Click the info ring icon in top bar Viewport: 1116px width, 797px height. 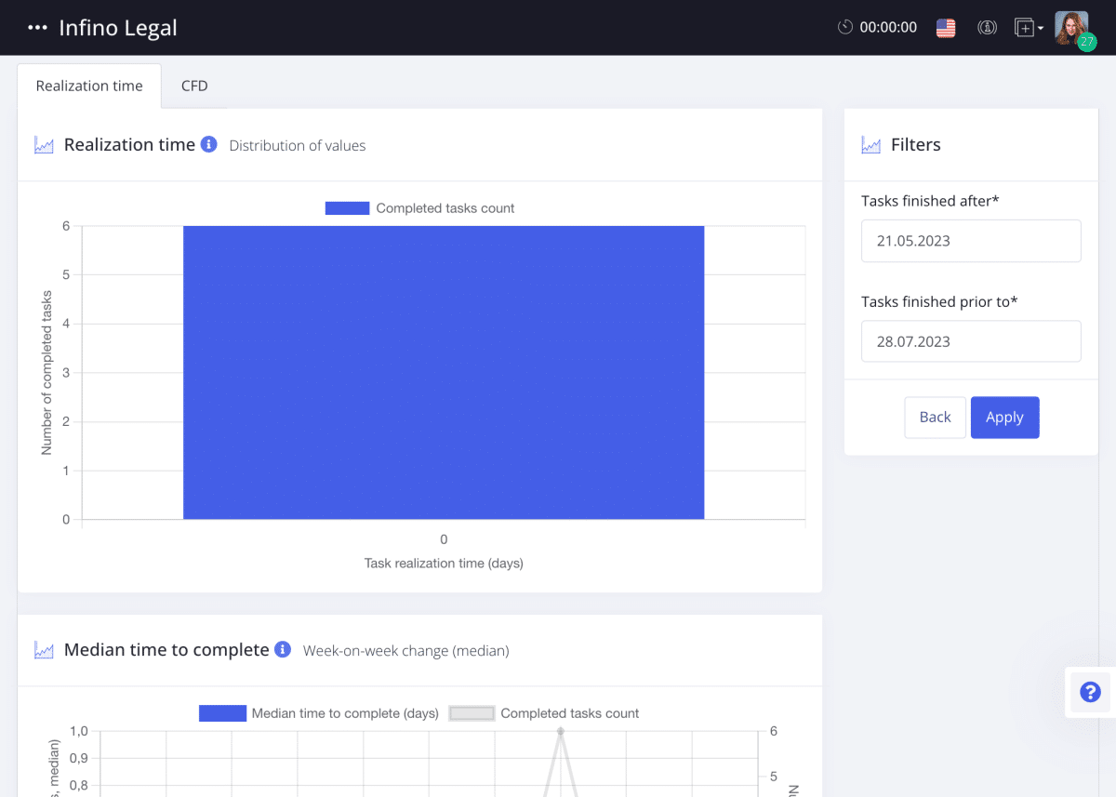pos(987,28)
